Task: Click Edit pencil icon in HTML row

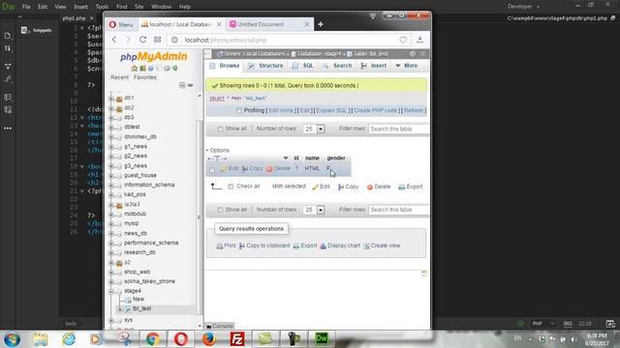Action: 224,168
